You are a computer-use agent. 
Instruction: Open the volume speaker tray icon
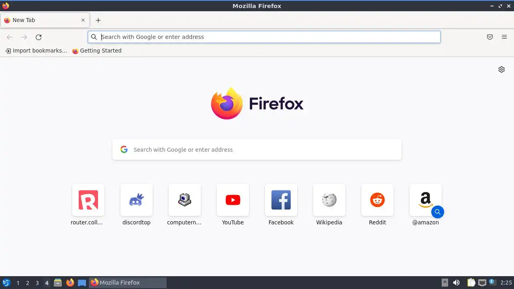(x=456, y=283)
